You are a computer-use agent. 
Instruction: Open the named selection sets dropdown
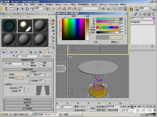coord(91,8)
